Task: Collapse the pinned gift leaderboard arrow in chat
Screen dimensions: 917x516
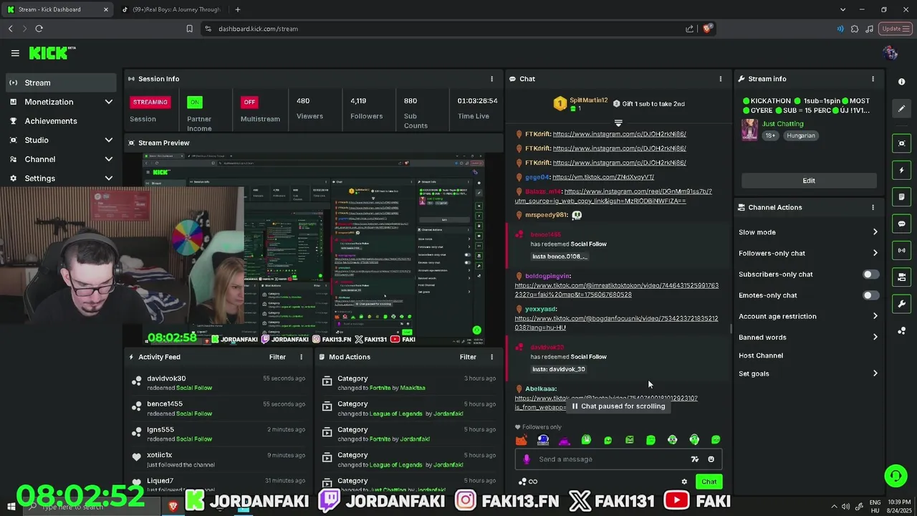Action: pyautogui.click(x=618, y=123)
